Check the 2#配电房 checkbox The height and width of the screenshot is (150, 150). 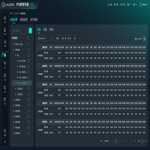point(28,100)
